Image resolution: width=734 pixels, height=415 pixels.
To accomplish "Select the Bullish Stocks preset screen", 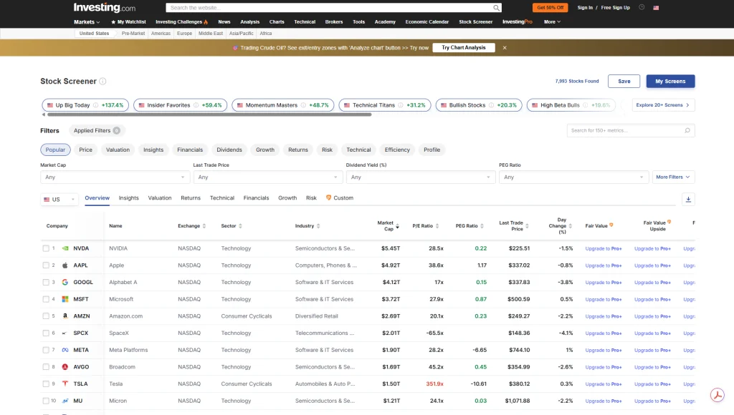I will pyautogui.click(x=478, y=105).
